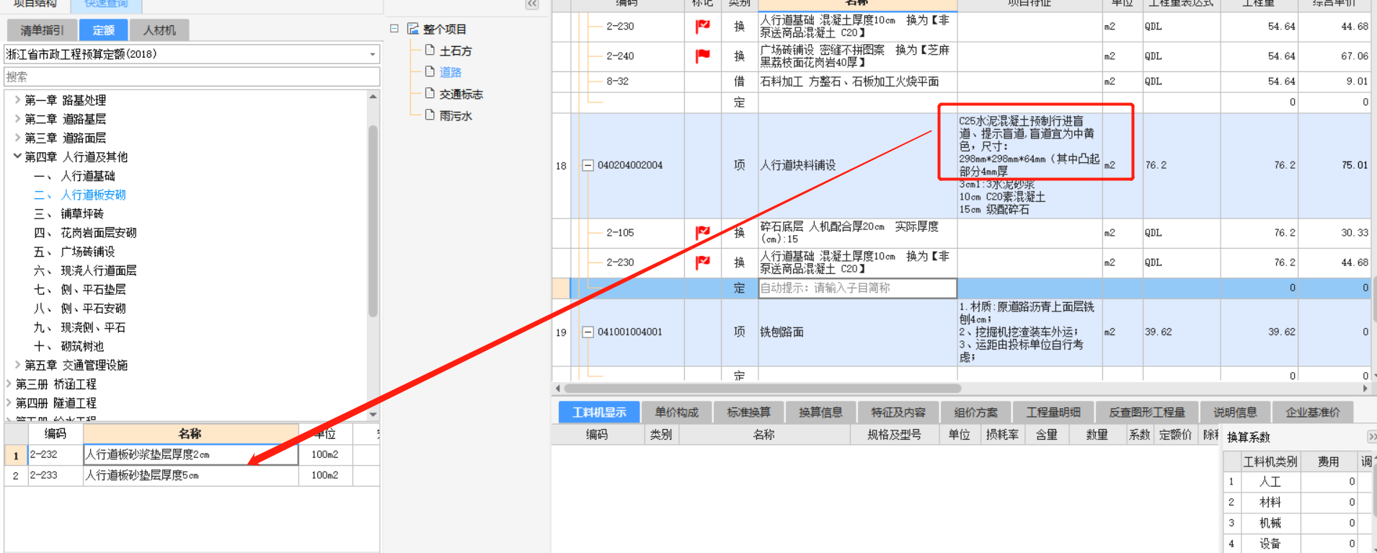Click 人行道块料铺设 name cell
The width and height of the screenshot is (1377, 553).
pos(857,165)
